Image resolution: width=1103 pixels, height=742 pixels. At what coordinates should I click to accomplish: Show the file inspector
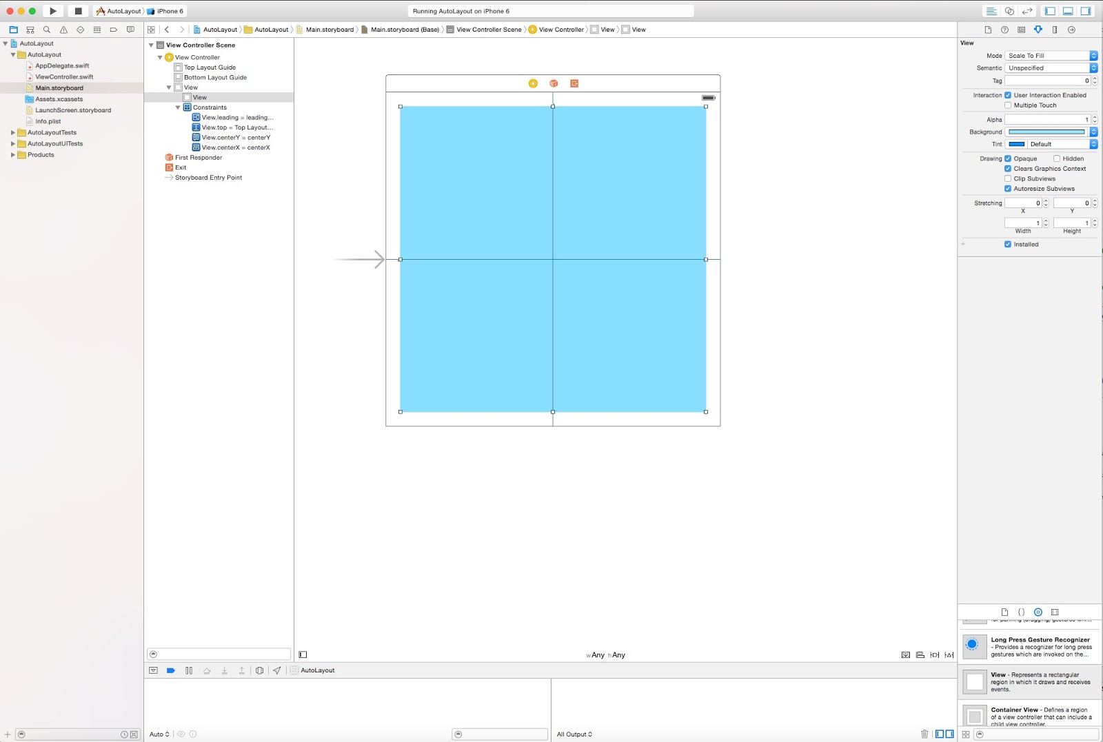(x=988, y=30)
